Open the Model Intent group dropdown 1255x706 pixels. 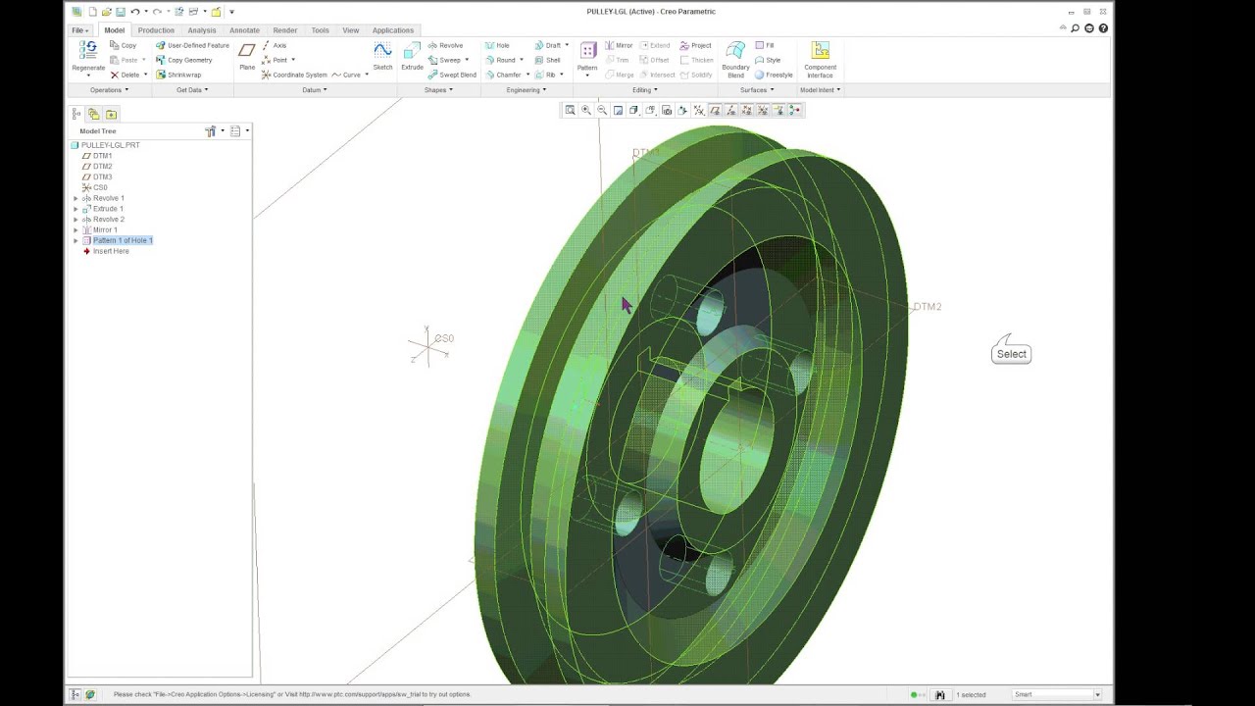pos(820,90)
